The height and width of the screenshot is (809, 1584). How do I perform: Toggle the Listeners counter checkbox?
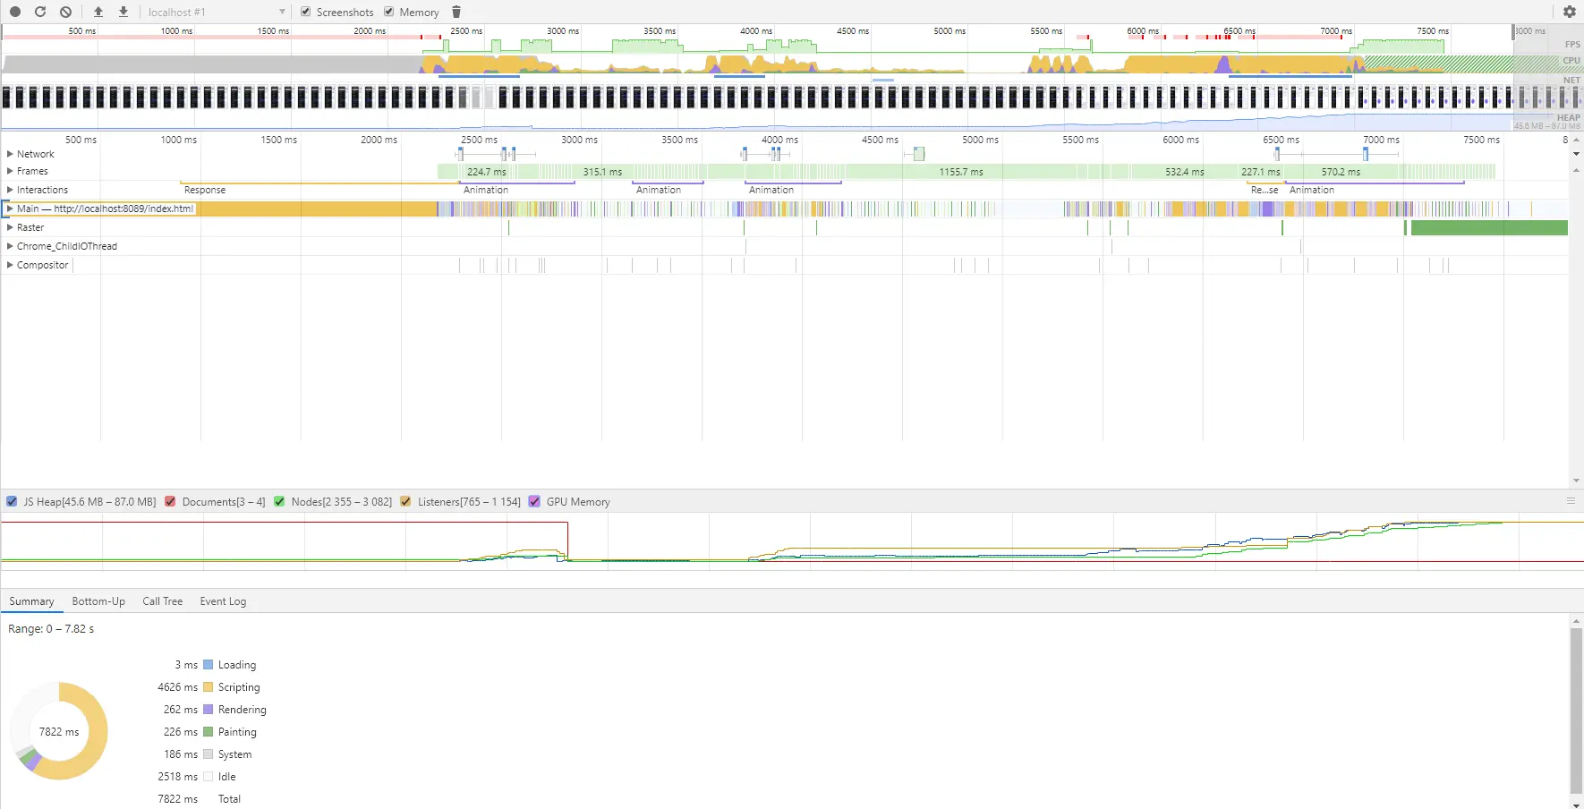405,501
